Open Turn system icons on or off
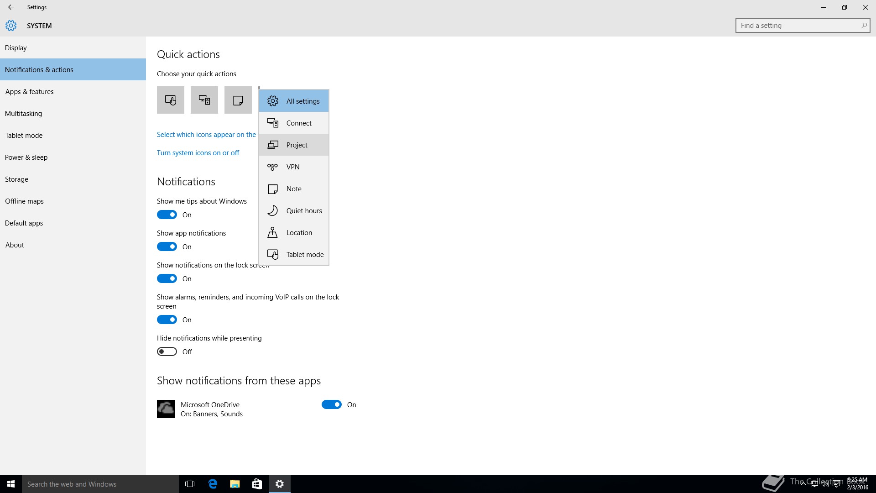 [x=198, y=153]
